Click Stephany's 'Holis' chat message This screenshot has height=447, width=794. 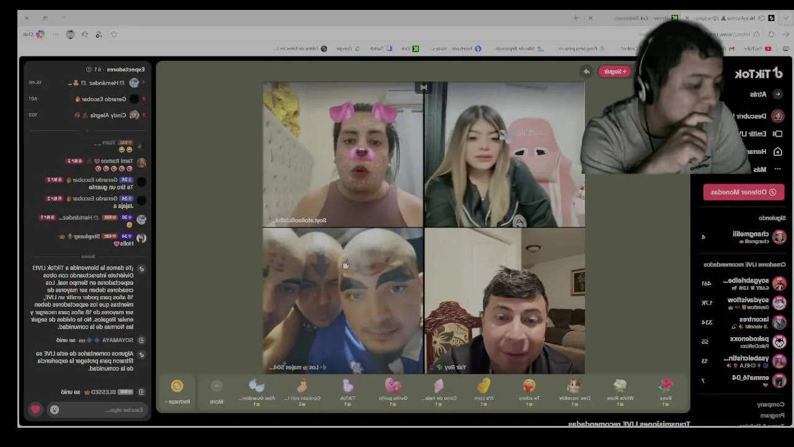point(103,240)
